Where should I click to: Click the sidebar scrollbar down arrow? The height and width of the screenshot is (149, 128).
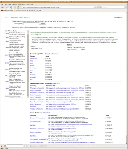tap(28, 97)
